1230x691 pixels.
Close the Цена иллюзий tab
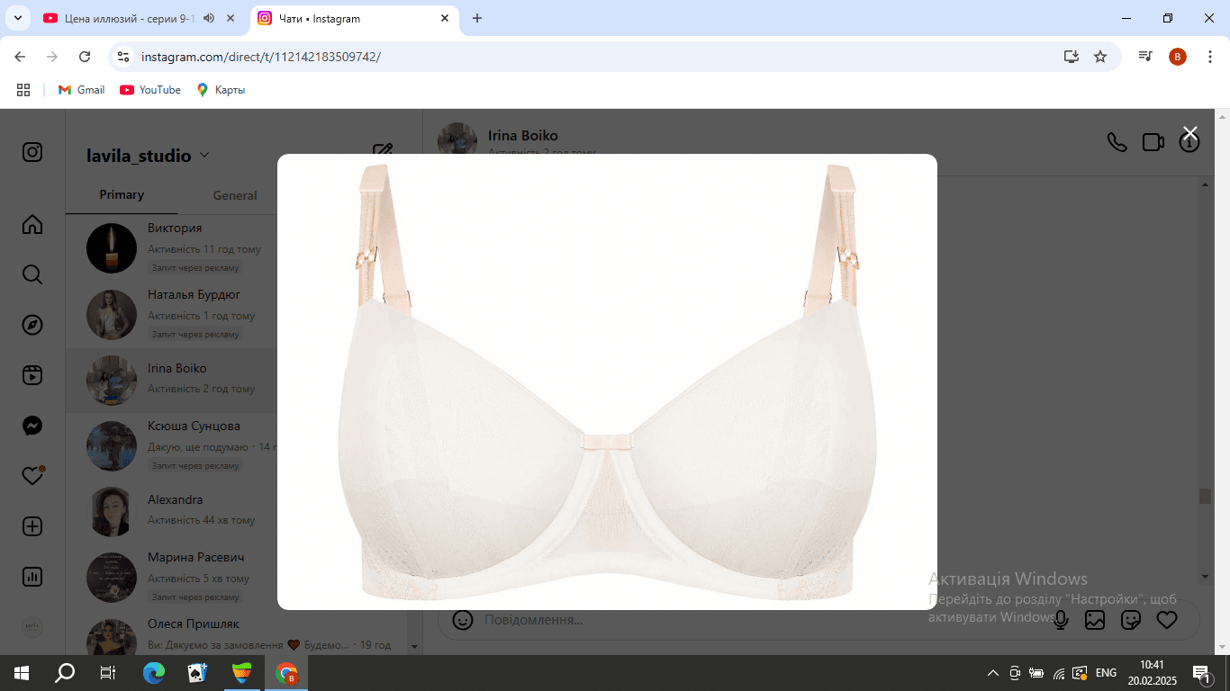[231, 18]
